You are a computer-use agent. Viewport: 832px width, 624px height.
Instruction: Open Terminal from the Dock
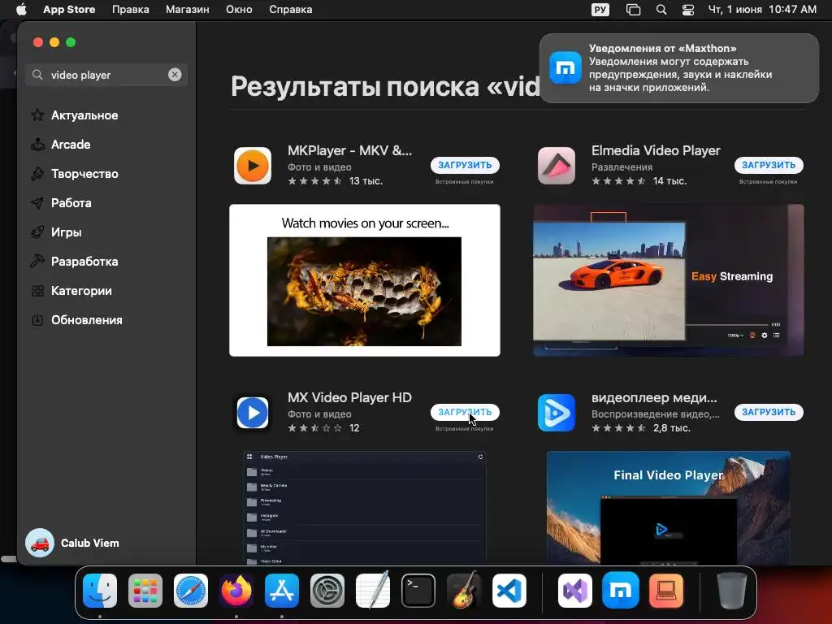(418, 591)
